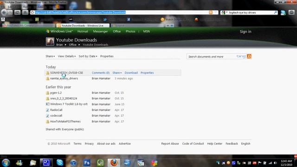Click the pgen-1.2 folder icon

[47, 93]
